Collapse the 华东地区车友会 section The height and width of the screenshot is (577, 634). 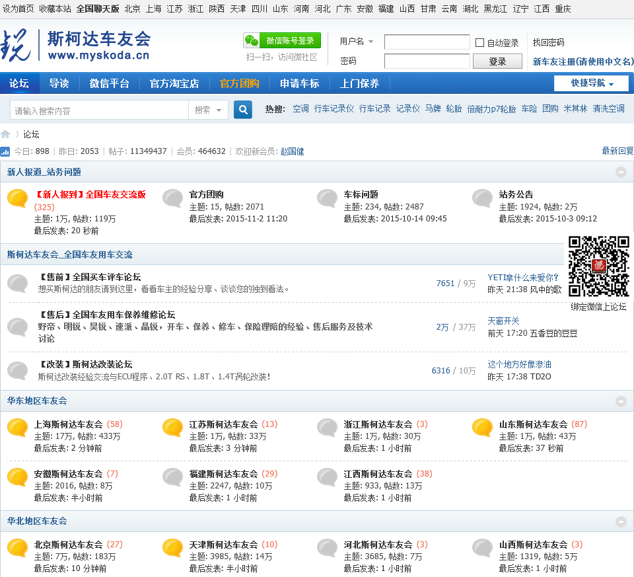621,401
